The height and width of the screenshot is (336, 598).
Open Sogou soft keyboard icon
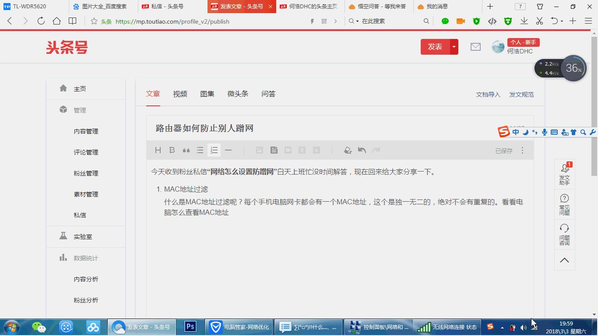pos(554,132)
